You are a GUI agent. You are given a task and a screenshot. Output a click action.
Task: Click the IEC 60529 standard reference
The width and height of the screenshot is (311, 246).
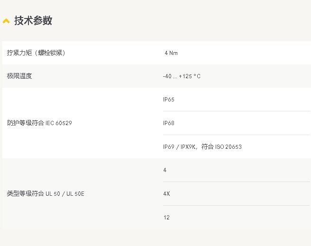point(59,123)
